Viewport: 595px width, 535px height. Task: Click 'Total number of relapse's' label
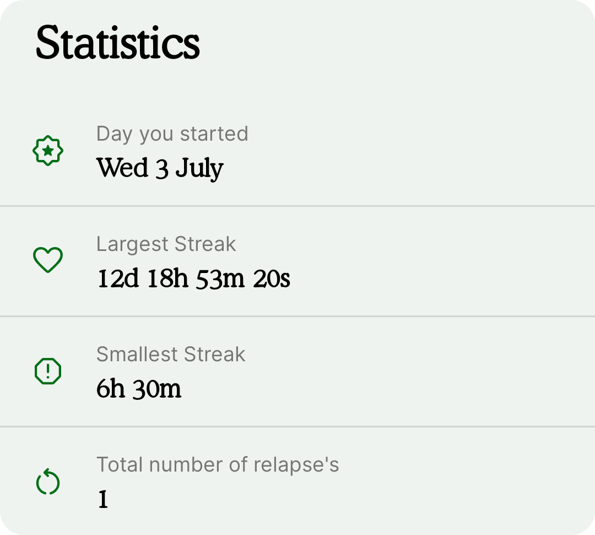coord(218,465)
